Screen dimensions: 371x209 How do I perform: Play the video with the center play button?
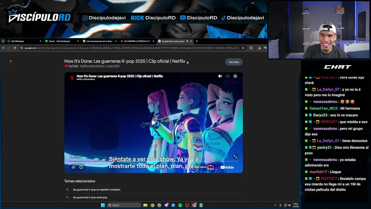(x=153, y=123)
